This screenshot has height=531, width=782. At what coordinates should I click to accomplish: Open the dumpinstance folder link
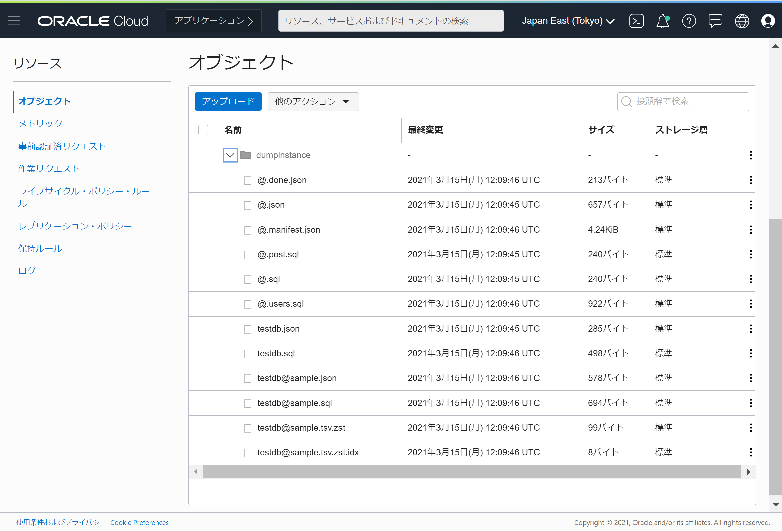[x=283, y=155]
